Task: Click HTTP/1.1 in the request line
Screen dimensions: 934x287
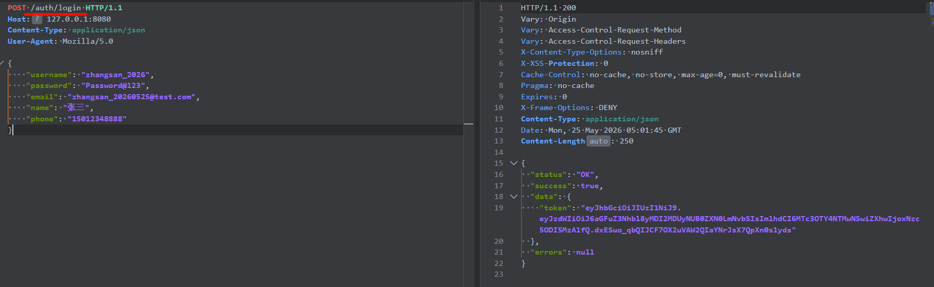Action: click(104, 8)
